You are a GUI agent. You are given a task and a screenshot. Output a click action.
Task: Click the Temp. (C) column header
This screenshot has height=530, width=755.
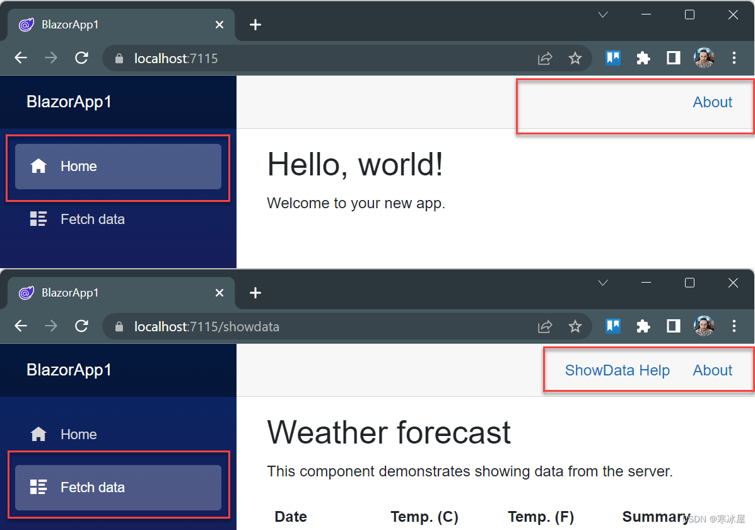(x=424, y=517)
